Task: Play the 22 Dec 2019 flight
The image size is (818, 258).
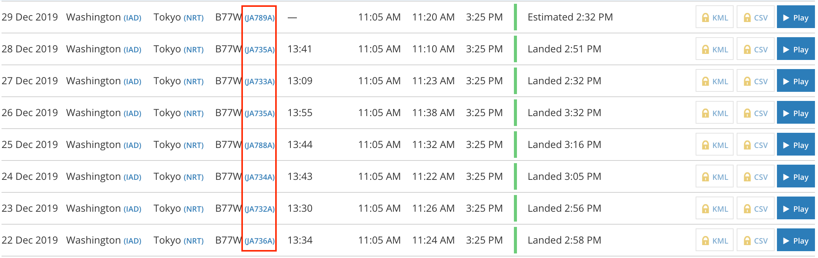Action: [796, 240]
